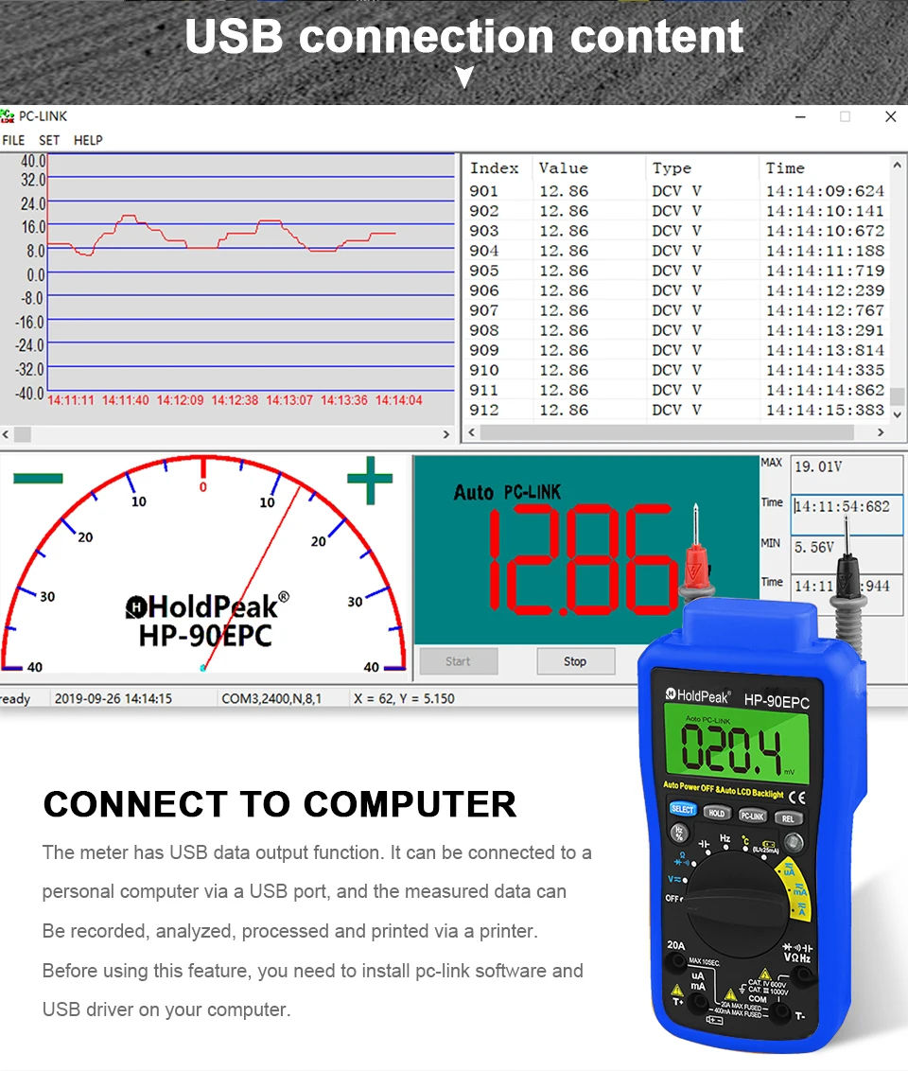Click graph scrollbar left arrow
The width and height of the screenshot is (908, 1071).
[x=6, y=434]
